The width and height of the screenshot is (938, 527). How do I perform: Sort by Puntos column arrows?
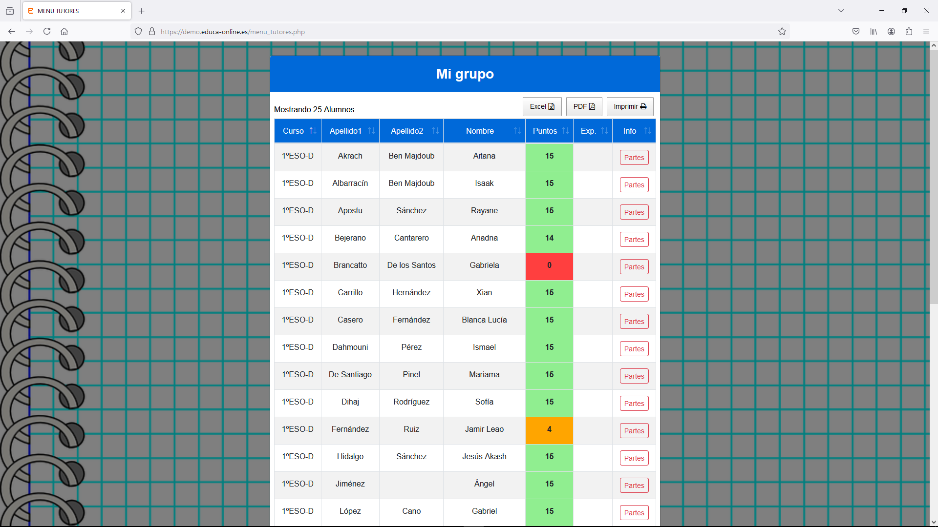pos(565,131)
